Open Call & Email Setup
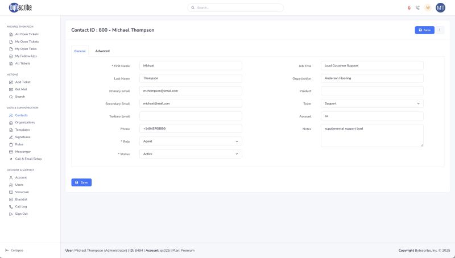This screenshot has height=258, width=455. pos(28,159)
